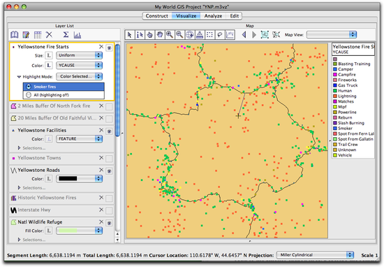Remove the Interstate Hwy layer
384x267 pixels.
point(101,210)
